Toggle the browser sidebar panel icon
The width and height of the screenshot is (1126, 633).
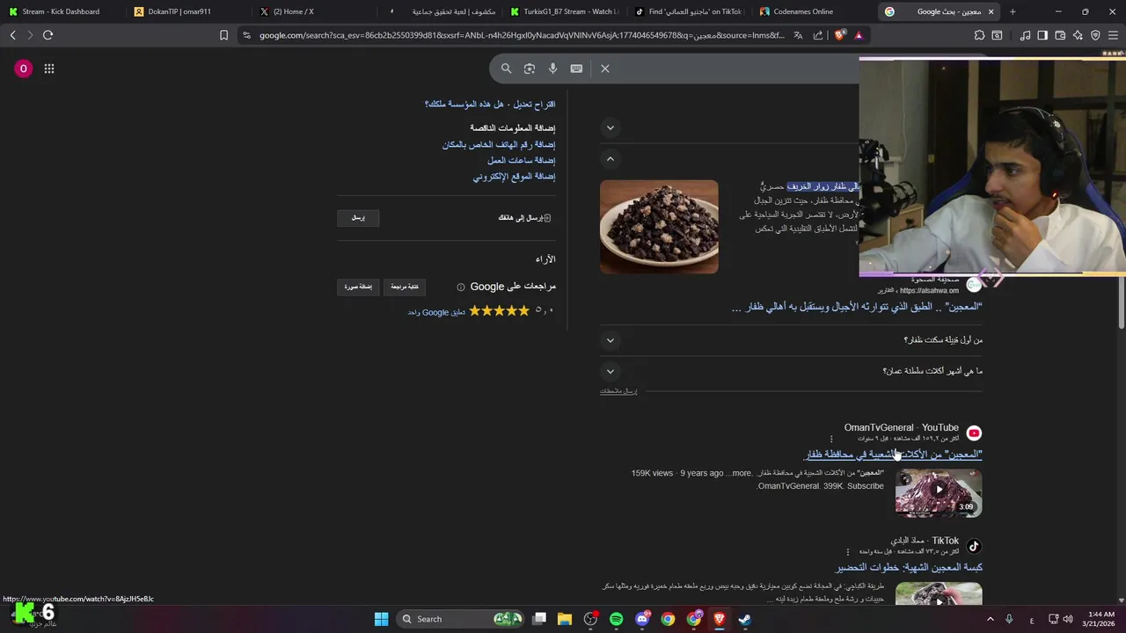(x=1042, y=35)
